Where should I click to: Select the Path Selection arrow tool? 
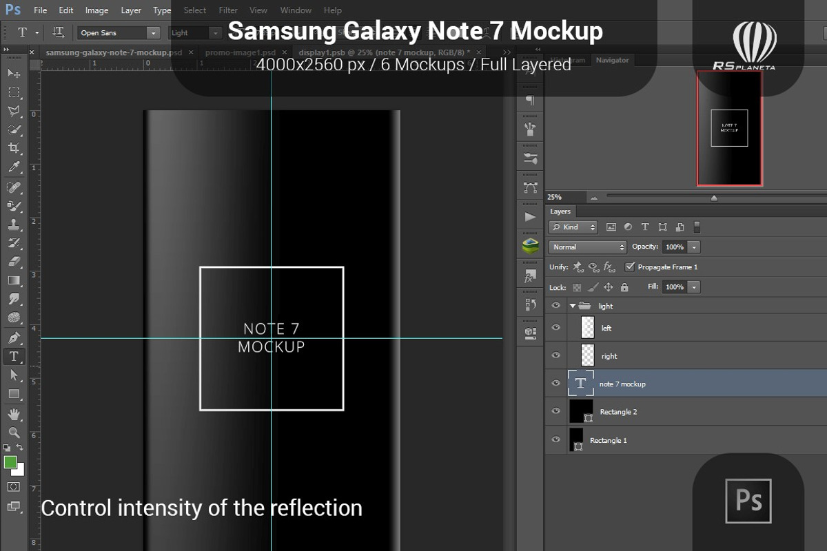[x=14, y=375]
